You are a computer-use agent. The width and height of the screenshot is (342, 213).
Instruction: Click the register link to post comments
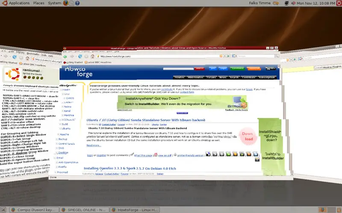coord(101,155)
